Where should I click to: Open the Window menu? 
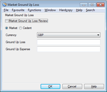[x=50, y=10]
